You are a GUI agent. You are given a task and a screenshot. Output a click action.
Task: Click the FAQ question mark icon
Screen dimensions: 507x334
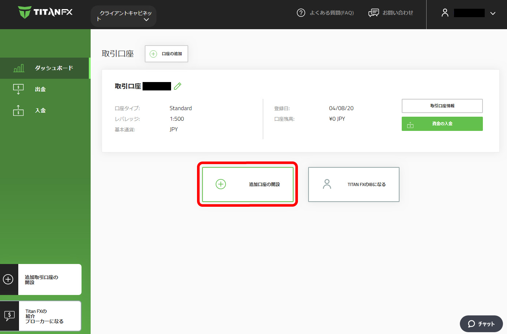click(301, 13)
